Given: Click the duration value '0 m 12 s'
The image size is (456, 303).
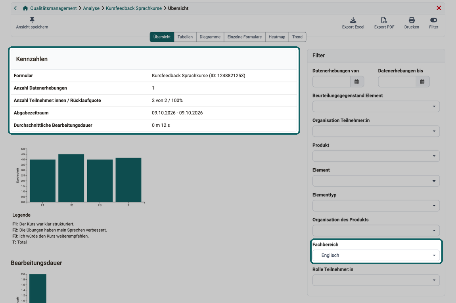Looking at the screenshot, I should (x=161, y=125).
